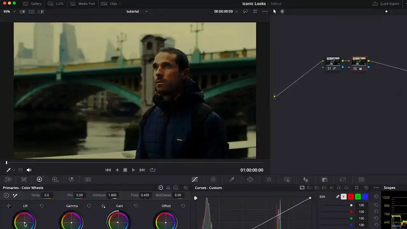Toggle audio mute speaker in viewer

pyautogui.click(x=29, y=170)
